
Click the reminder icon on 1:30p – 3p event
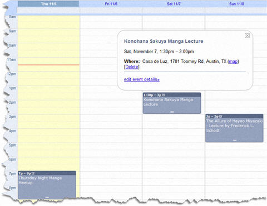(x=164, y=95)
